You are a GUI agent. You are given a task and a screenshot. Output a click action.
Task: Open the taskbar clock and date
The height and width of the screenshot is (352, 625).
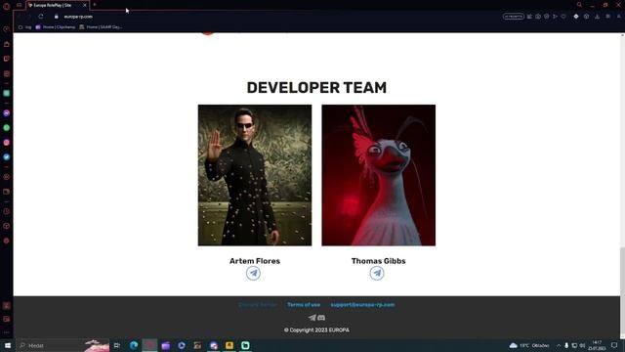coord(597,345)
